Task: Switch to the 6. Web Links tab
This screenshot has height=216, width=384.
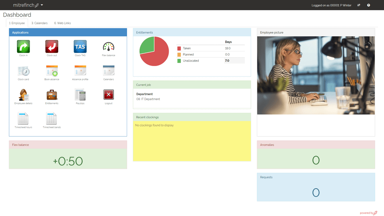Action: click(x=63, y=23)
